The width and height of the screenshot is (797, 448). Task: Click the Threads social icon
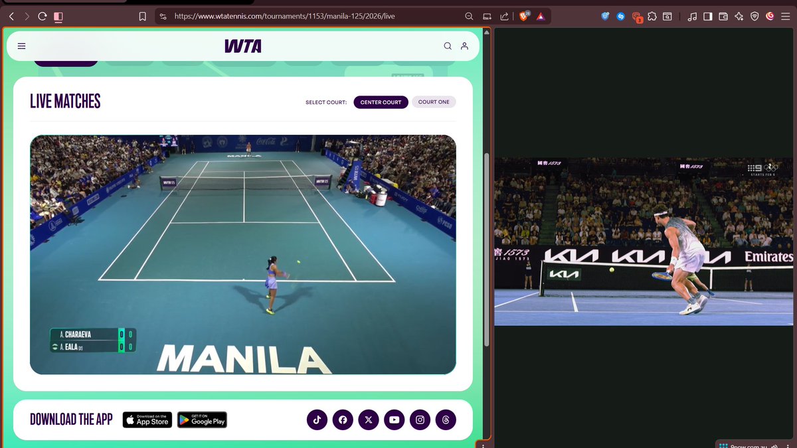[446, 419]
